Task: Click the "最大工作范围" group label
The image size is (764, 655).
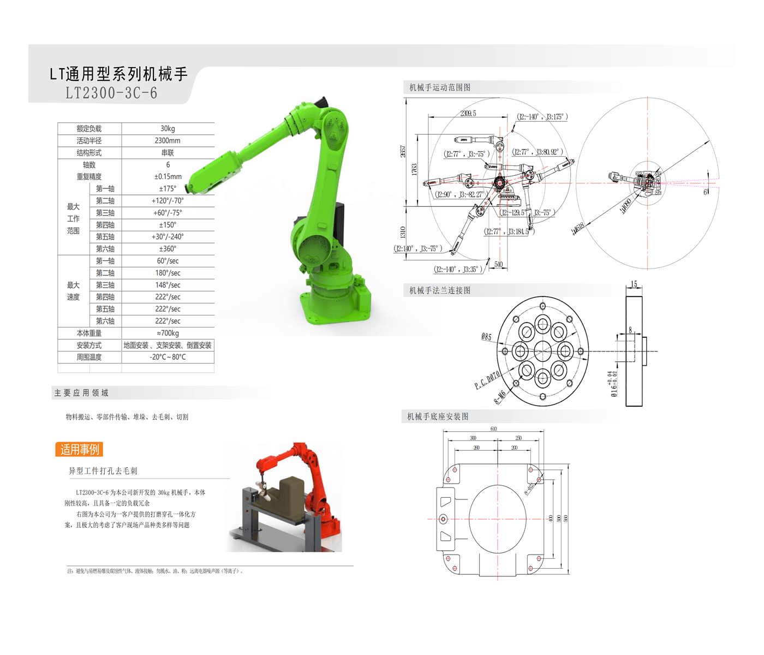Action: point(73,219)
